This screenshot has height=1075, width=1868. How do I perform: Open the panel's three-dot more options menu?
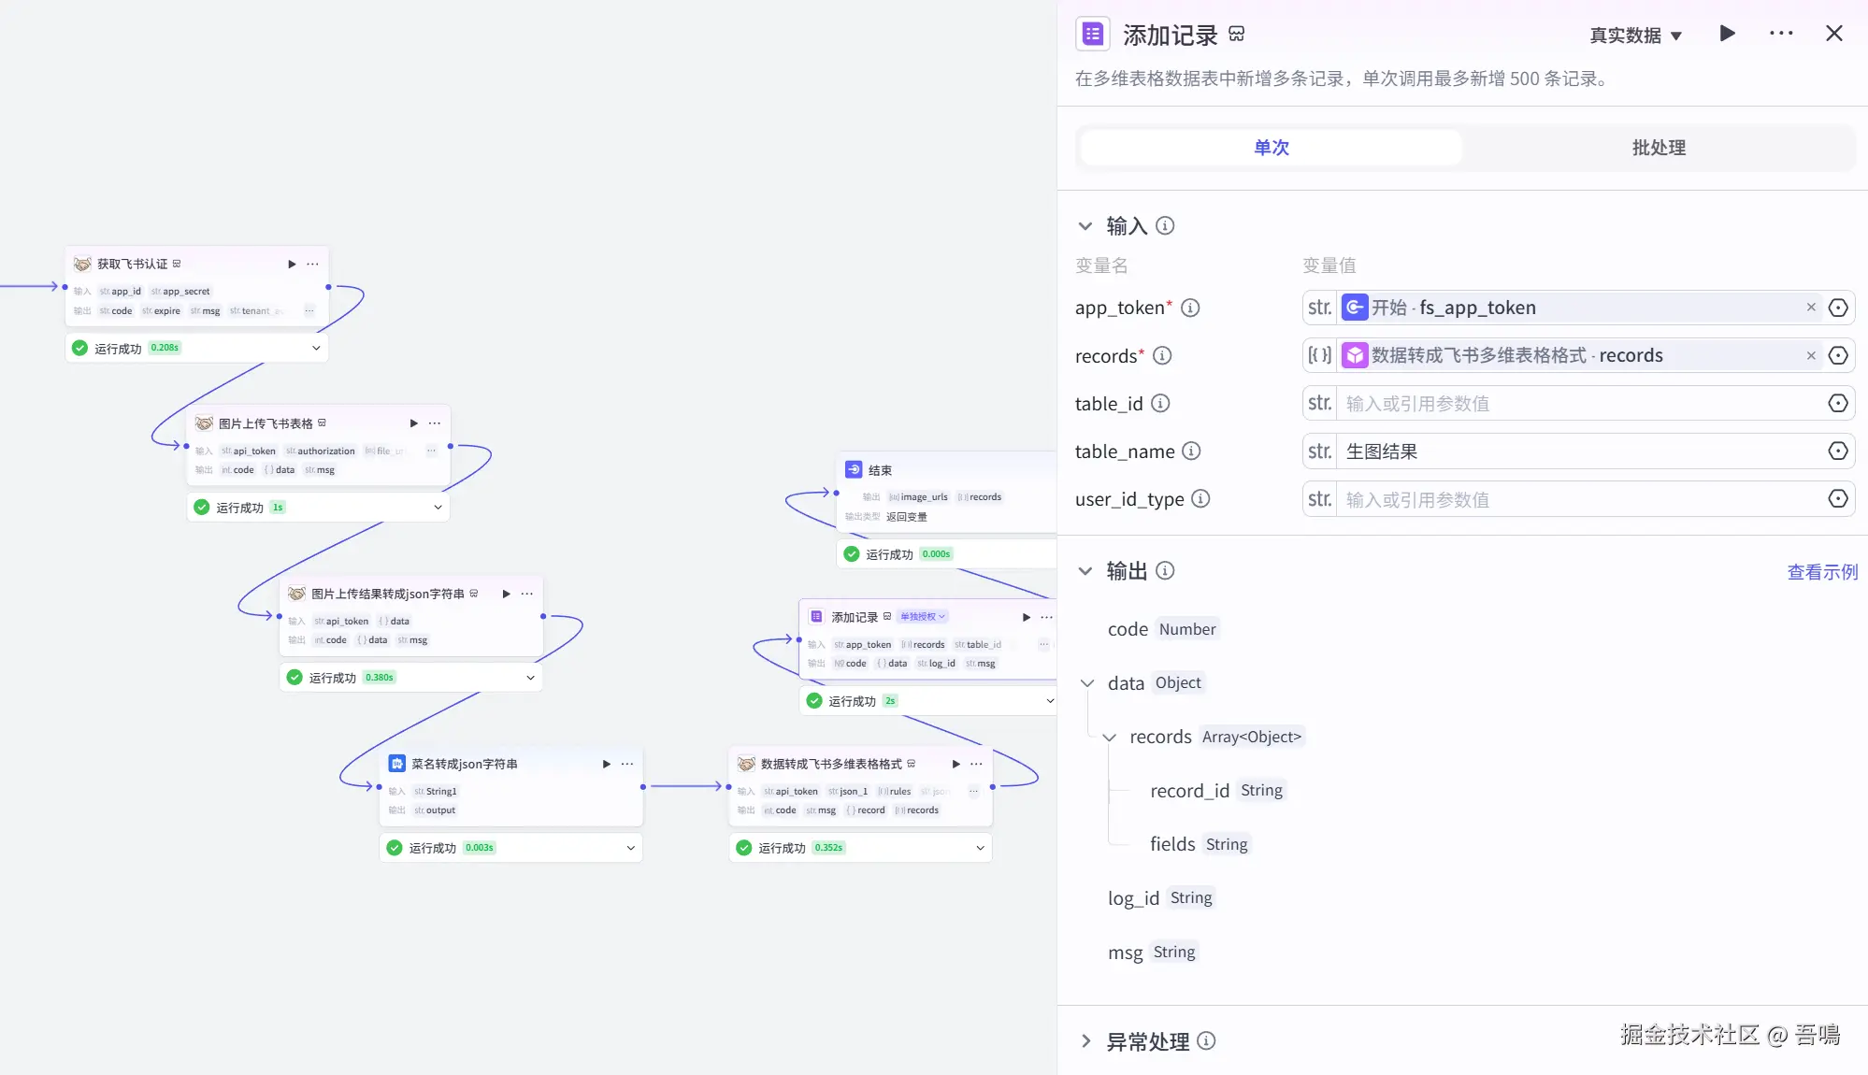tap(1781, 34)
